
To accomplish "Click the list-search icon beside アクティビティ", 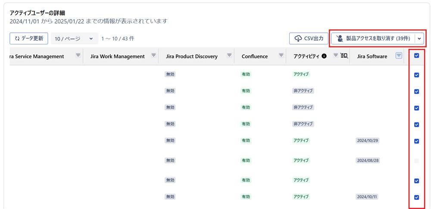I will pyautogui.click(x=344, y=56).
